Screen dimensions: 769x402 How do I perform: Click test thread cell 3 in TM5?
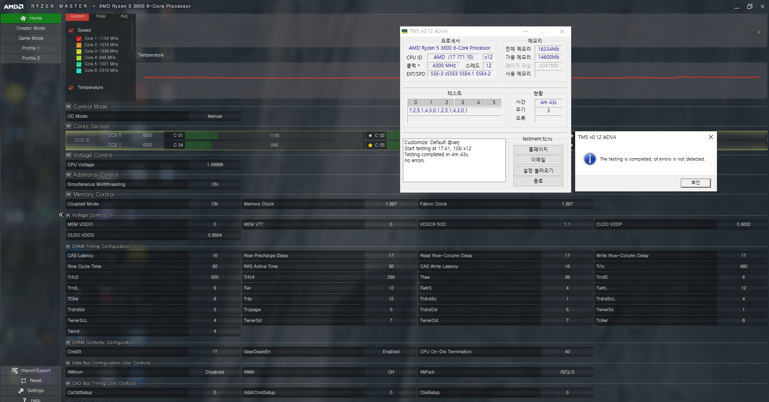[463, 103]
